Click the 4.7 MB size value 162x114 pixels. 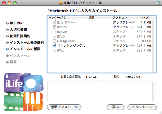pos(146,22)
